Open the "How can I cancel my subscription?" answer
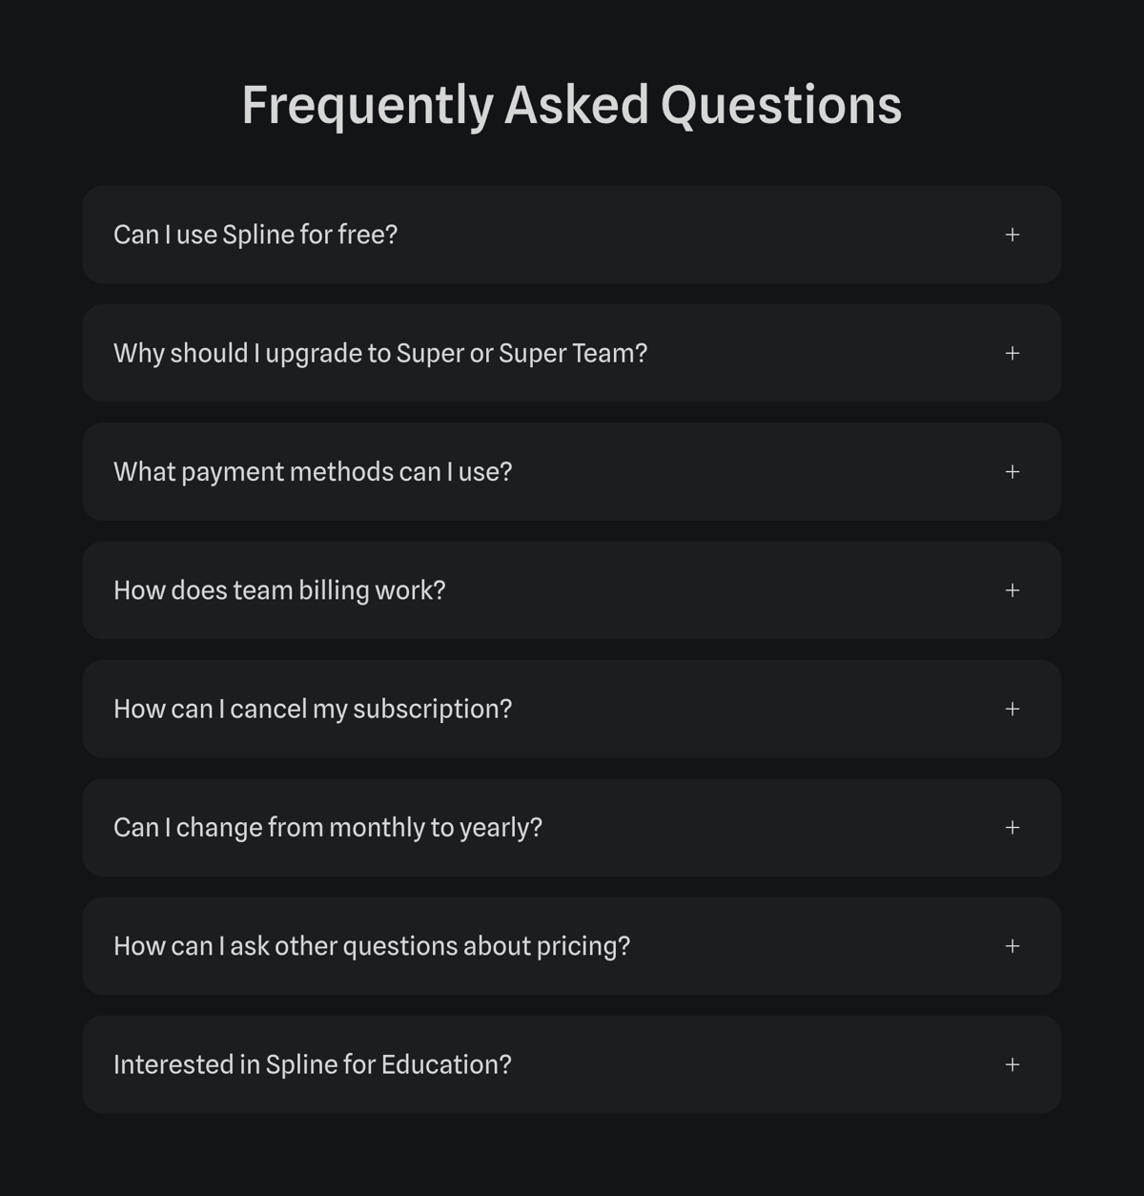 (x=572, y=709)
